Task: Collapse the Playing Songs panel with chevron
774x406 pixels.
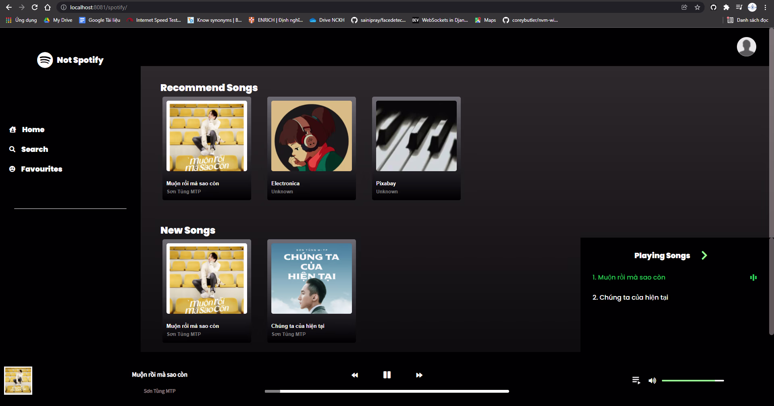Action: [704, 255]
